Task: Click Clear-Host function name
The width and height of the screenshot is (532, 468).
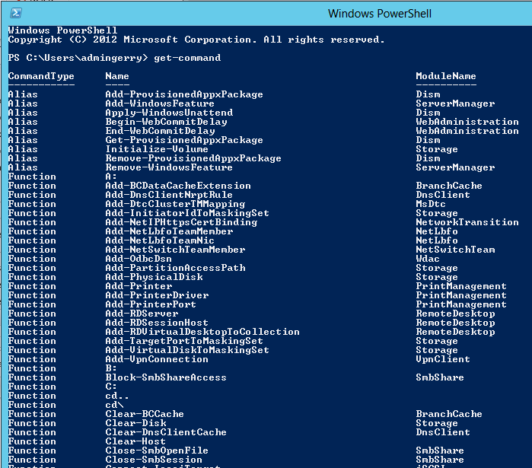Action: [x=135, y=442]
